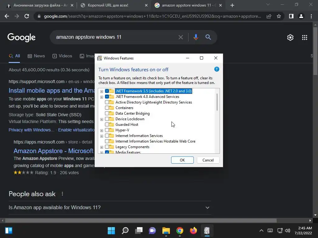Viewport: 318px width, 238px height.
Task: Go back using browser back arrow
Action: [7, 16]
